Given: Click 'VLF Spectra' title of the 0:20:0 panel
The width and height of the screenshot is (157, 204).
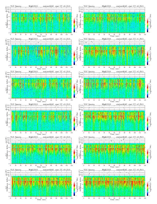Looking at the screenshot, I should click(x=16, y=6).
